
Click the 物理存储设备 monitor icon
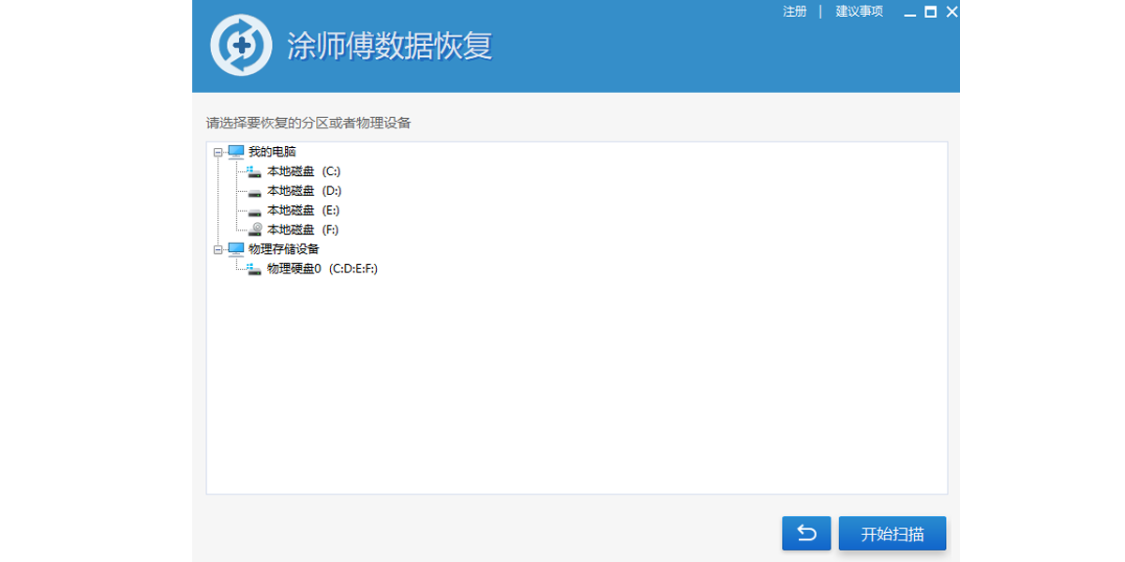[x=235, y=249]
